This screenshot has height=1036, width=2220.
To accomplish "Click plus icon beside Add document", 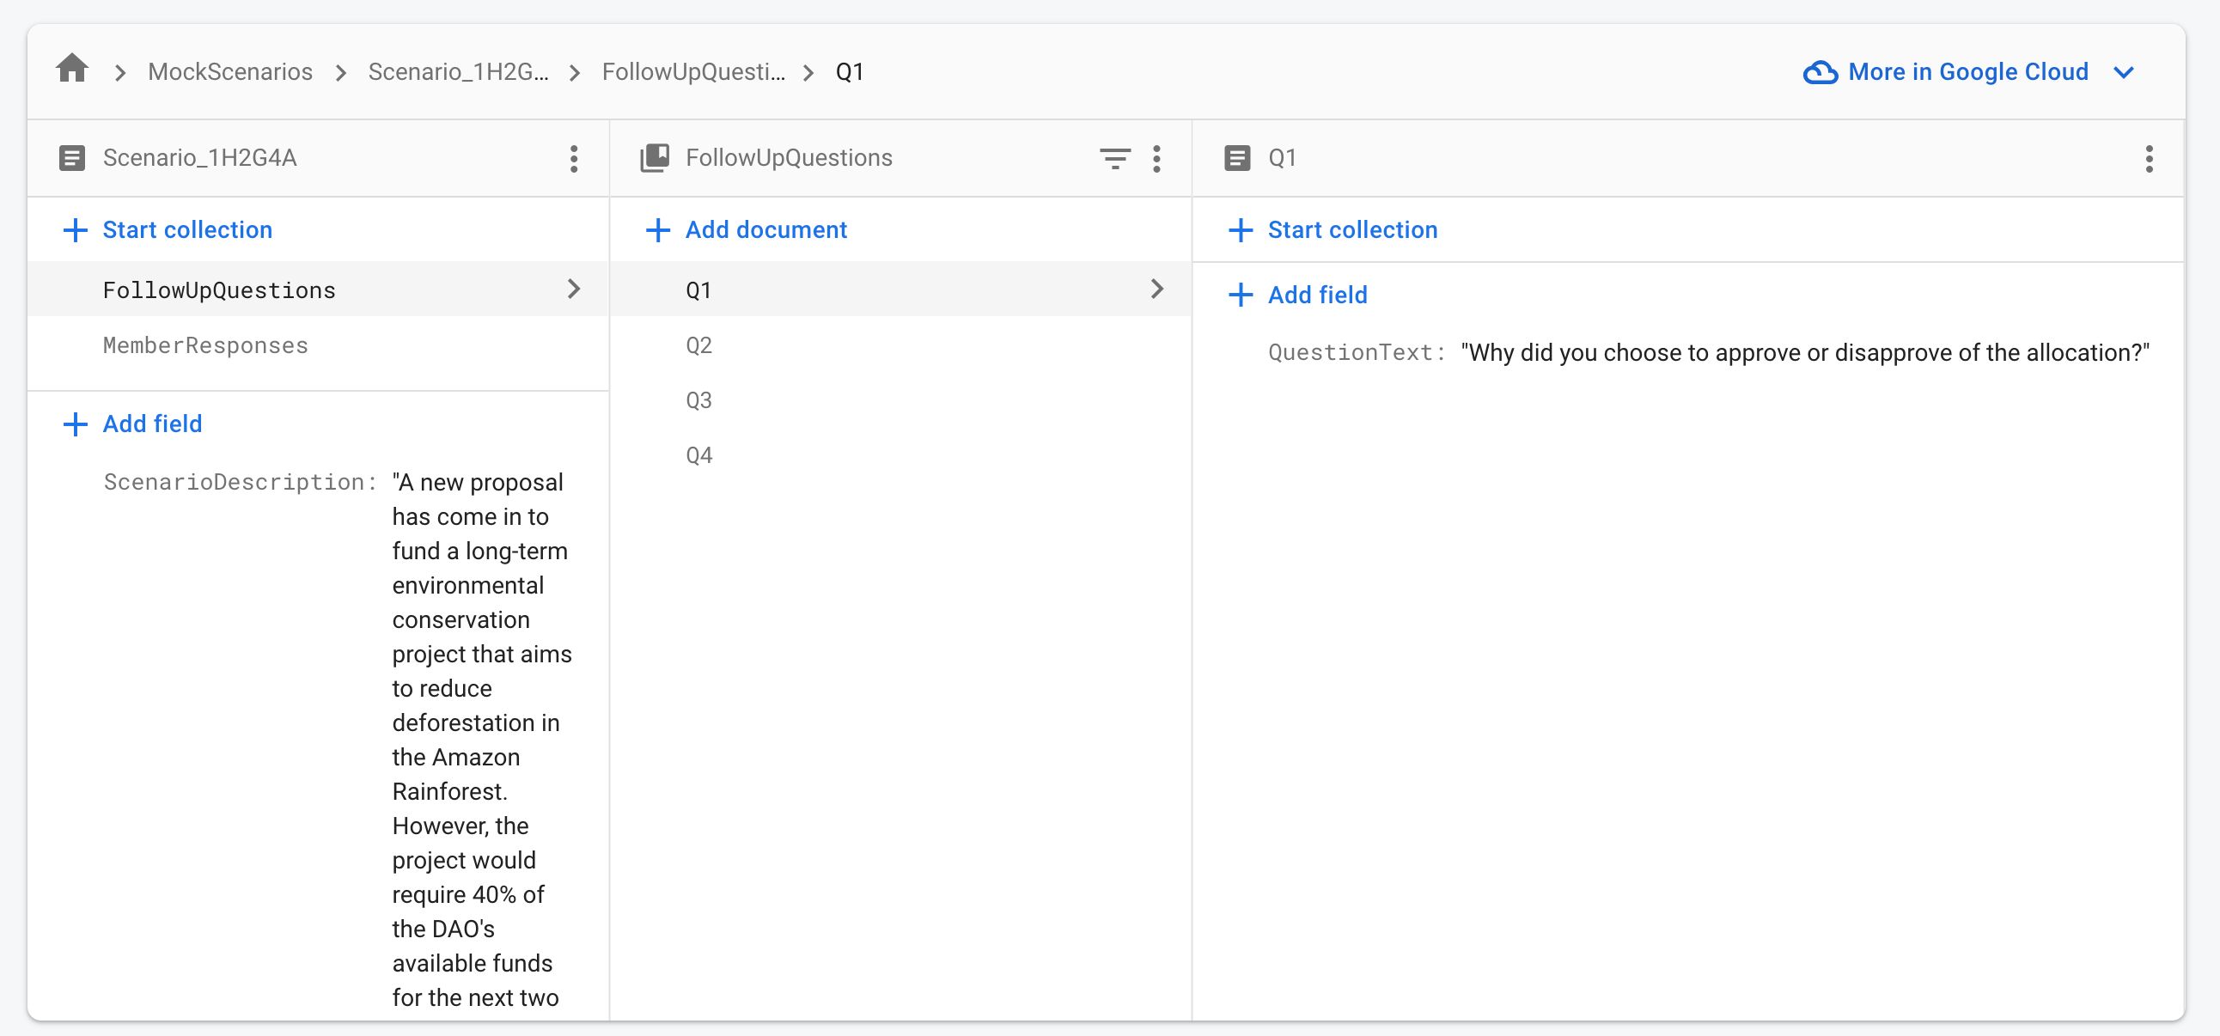I will pos(657,229).
